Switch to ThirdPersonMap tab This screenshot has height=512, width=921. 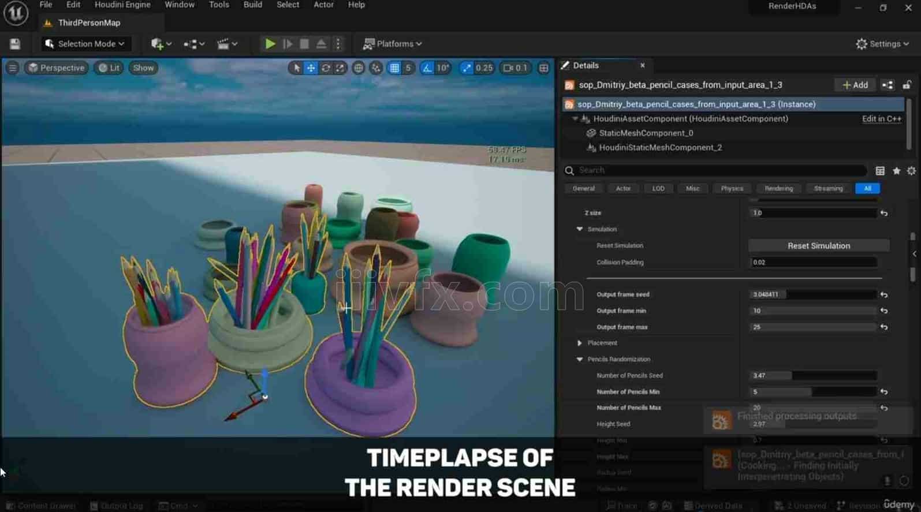pyautogui.click(x=89, y=23)
